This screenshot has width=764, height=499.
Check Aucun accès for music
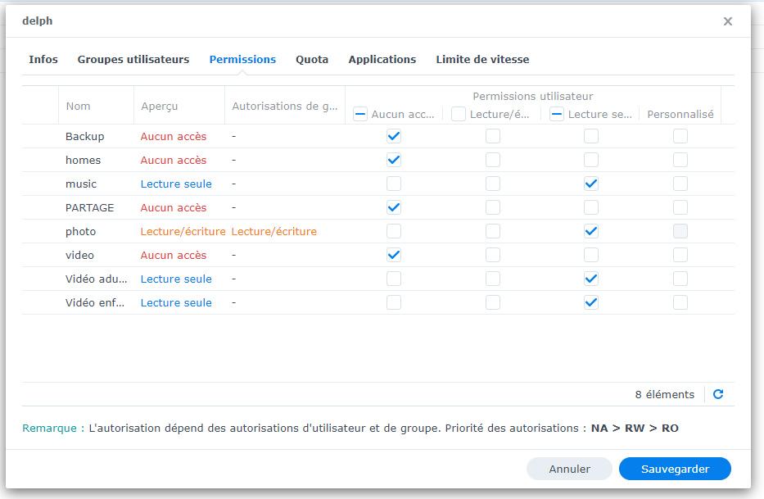click(x=394, y=184)
